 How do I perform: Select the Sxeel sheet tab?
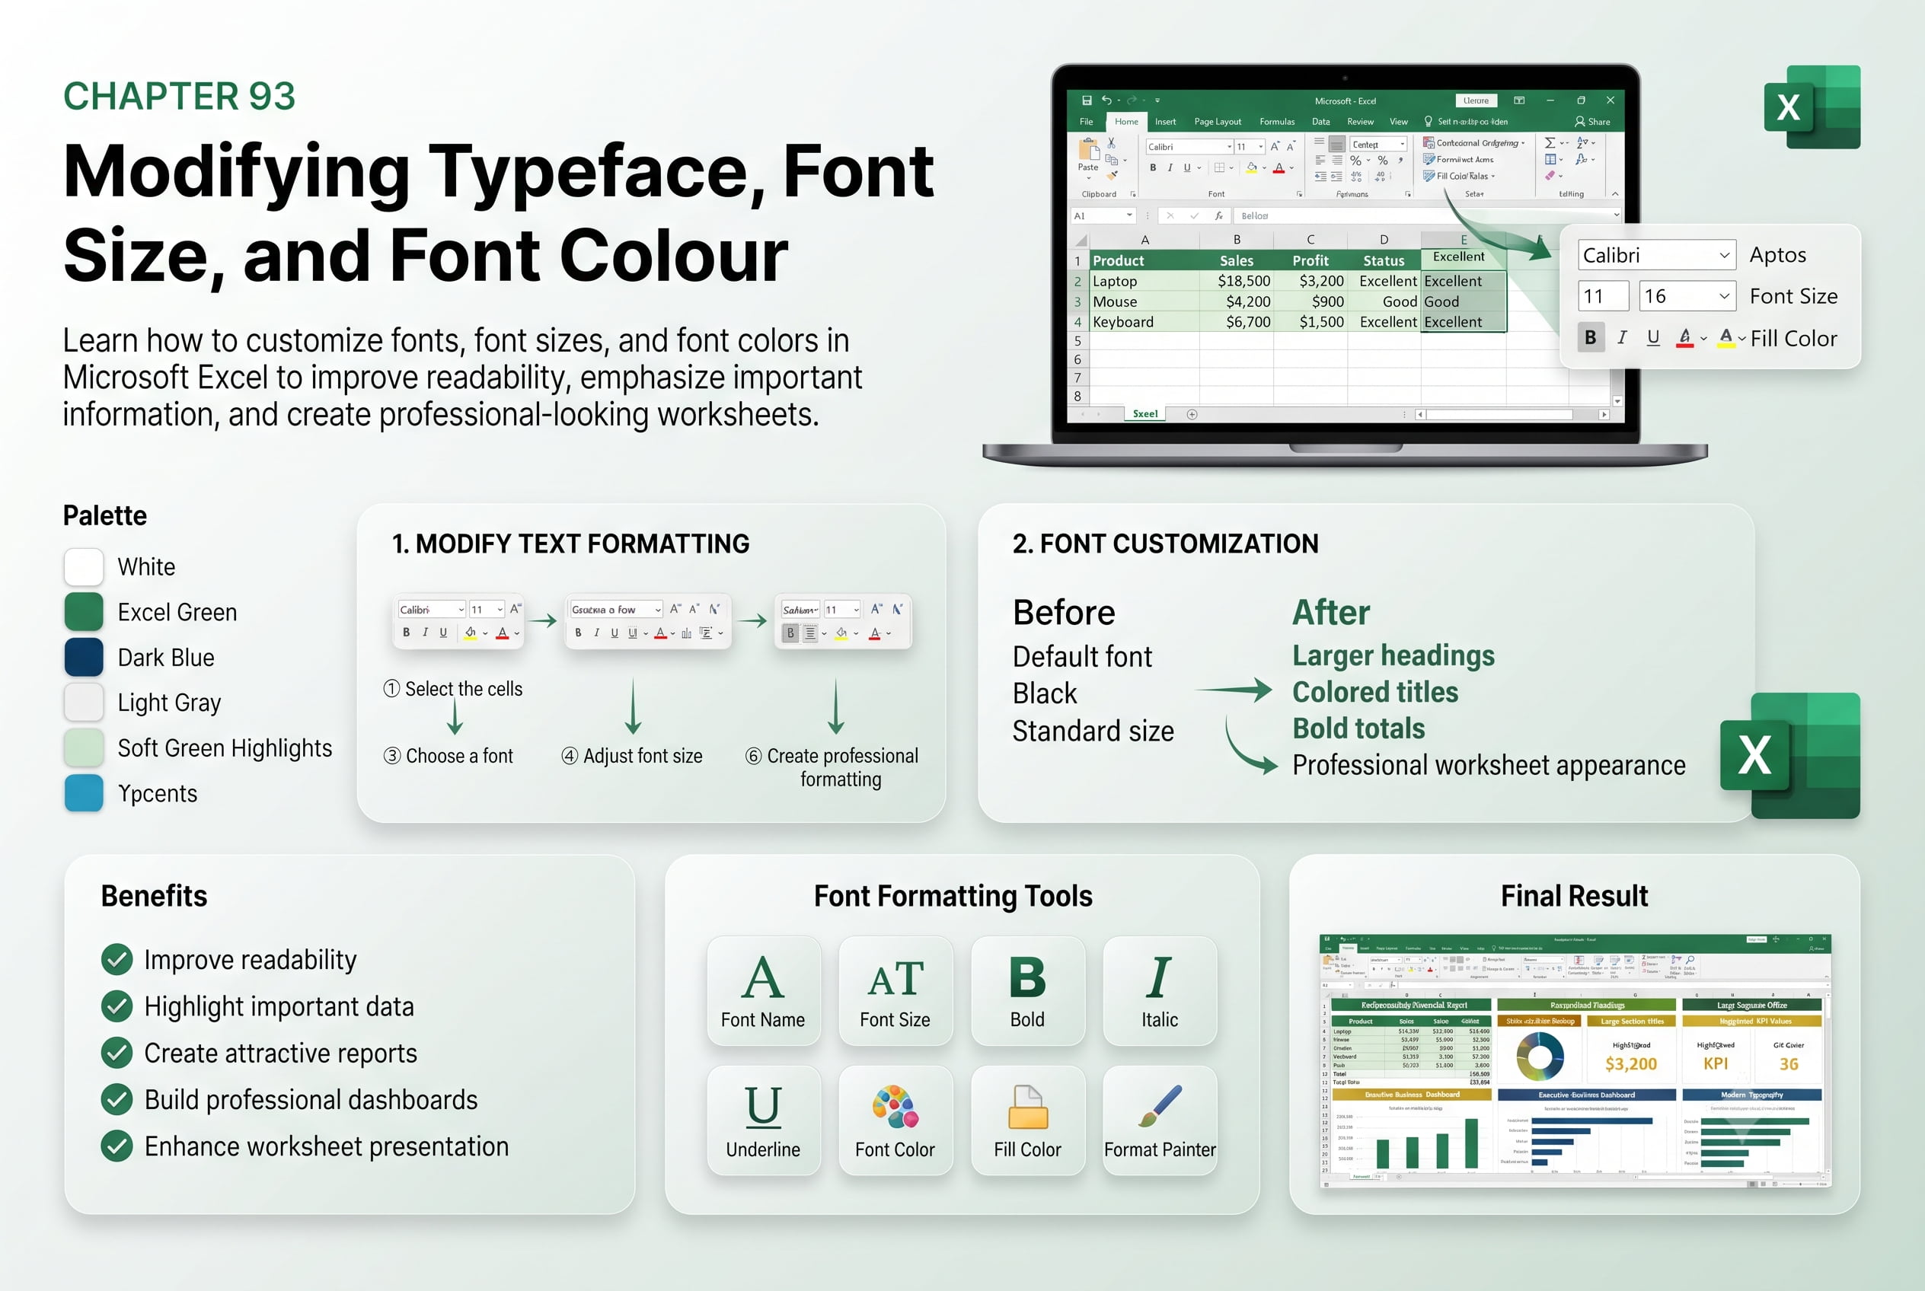1145,414
